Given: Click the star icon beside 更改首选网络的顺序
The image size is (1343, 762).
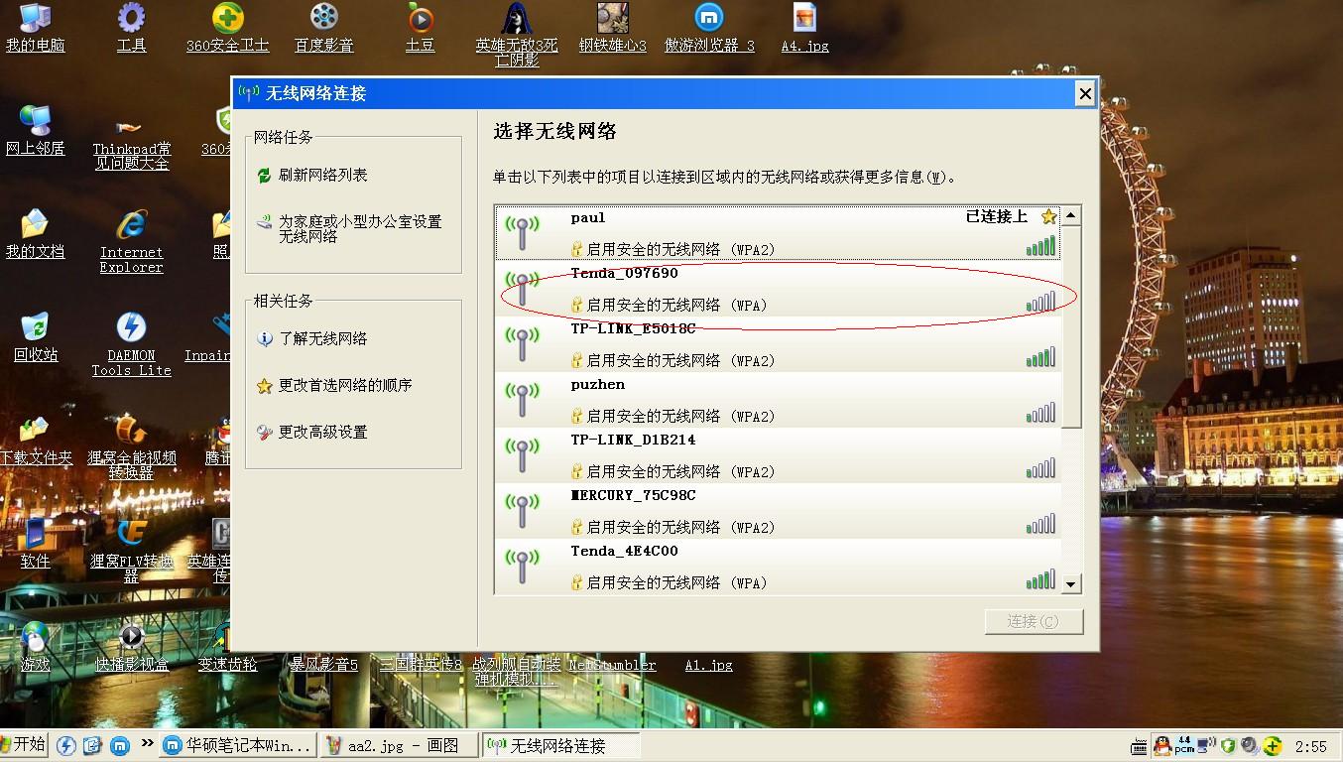Looking at the screenshot, I should tap(264, 386).
